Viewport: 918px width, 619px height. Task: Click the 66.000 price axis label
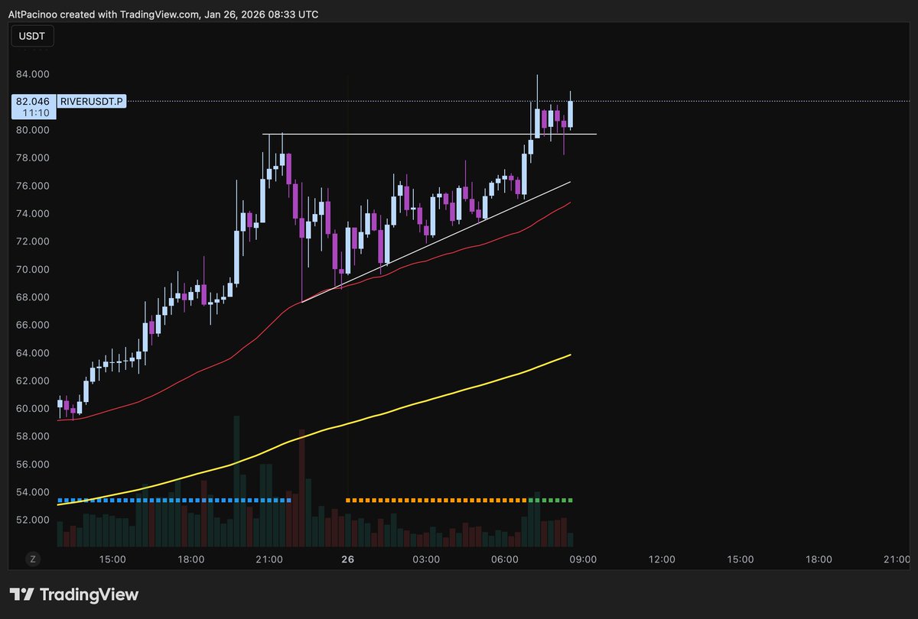pos(32,325)
